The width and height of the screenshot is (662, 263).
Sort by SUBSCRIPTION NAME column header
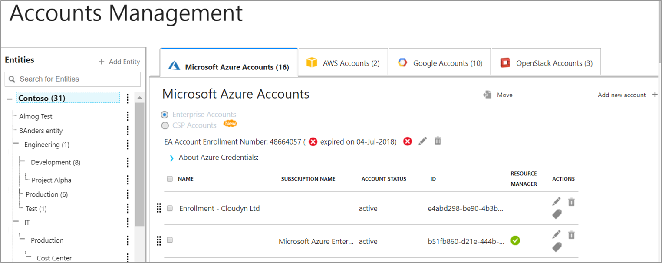click(x=308, y=179)
